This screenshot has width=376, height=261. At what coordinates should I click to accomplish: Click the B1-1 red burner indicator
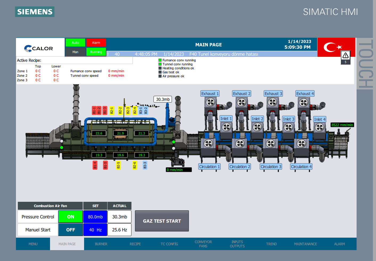click(x=94, y=110)
